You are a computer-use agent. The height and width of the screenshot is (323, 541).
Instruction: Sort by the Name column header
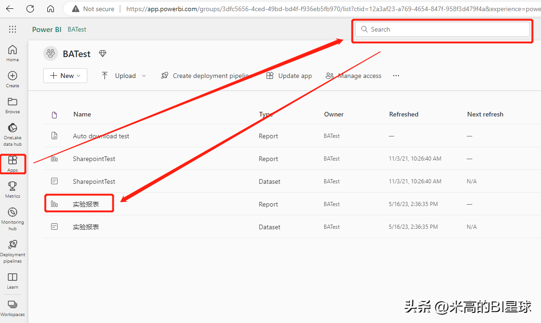[x=82, y=114]
